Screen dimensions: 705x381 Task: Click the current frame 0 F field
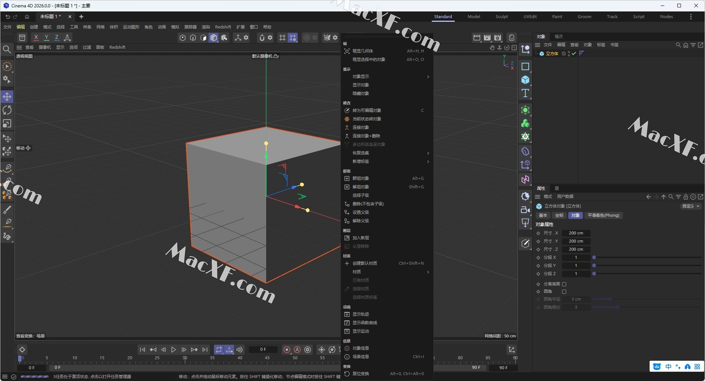(263, 349)
